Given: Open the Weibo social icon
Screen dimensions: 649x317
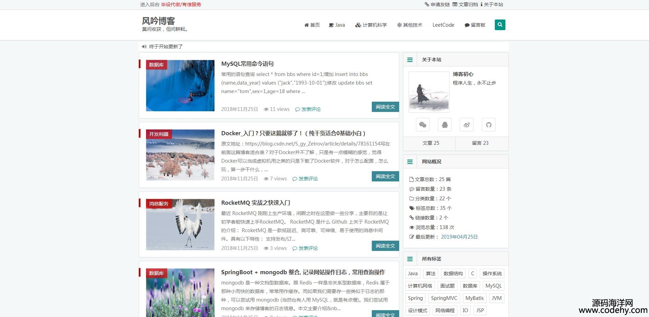Looking at the screenshot, I should pos(467,125).
